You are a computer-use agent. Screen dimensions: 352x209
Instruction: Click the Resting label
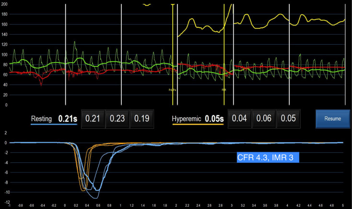(41, 119)
